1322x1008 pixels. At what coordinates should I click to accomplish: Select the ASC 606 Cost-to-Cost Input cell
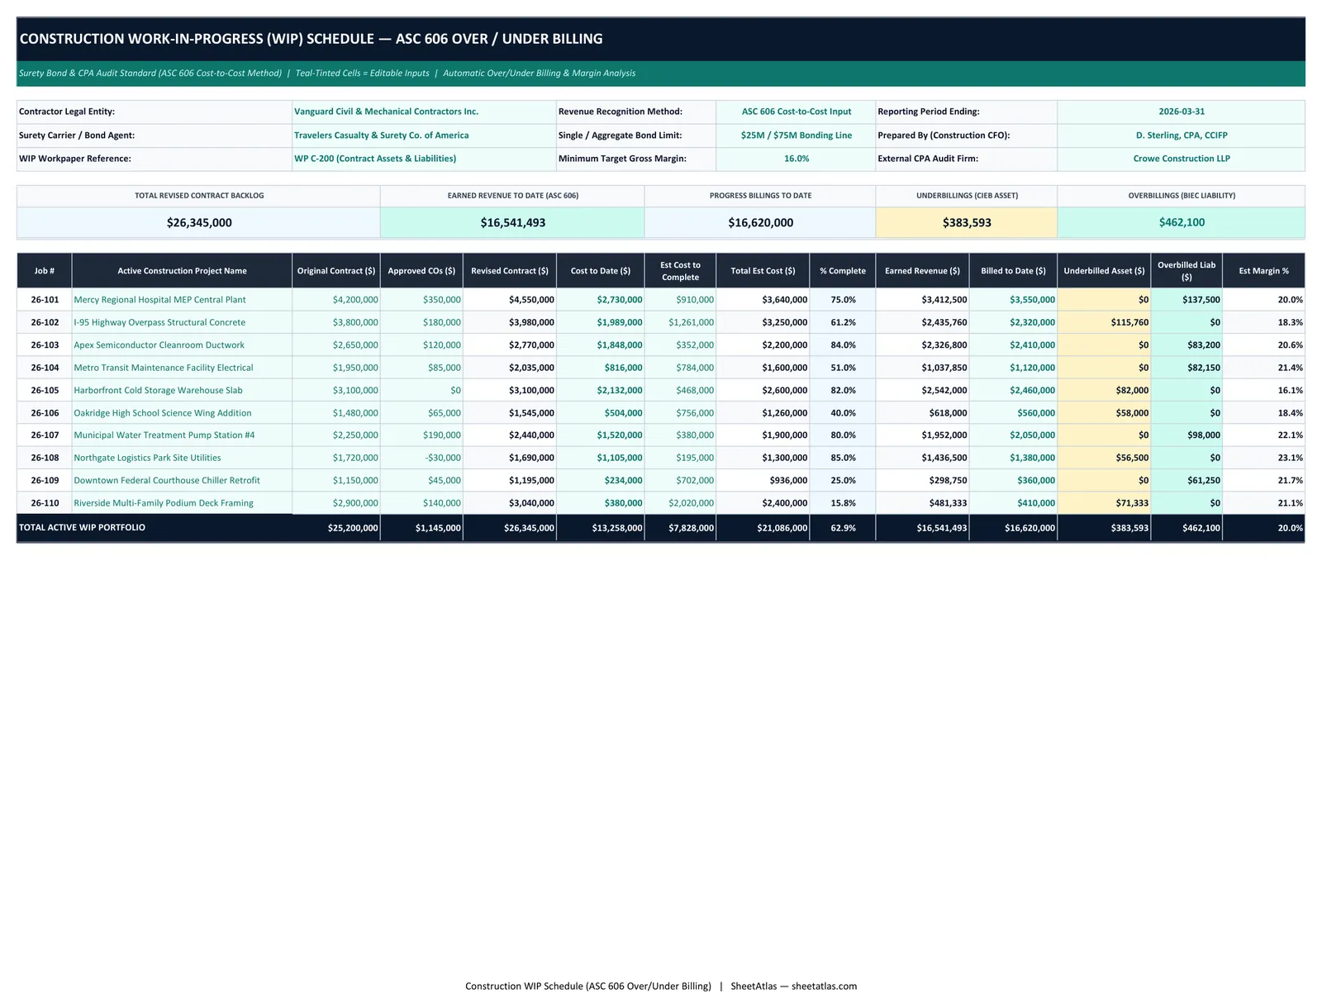(796, 112)
